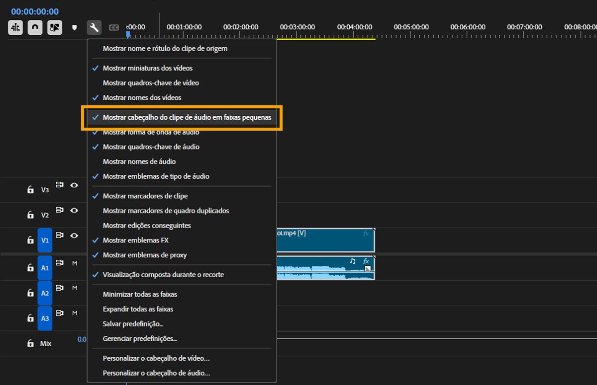Toggle sync lock for A3 track
This screenshot has width=597, height=385.
tap(60, 313)
